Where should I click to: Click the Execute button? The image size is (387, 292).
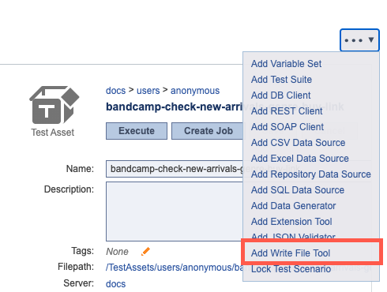point(137,131)
